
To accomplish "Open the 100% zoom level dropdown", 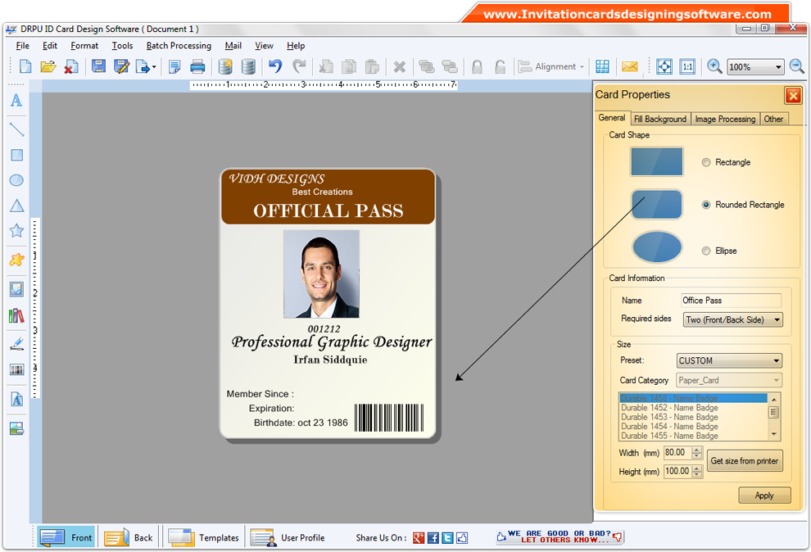I will point(755,67).
